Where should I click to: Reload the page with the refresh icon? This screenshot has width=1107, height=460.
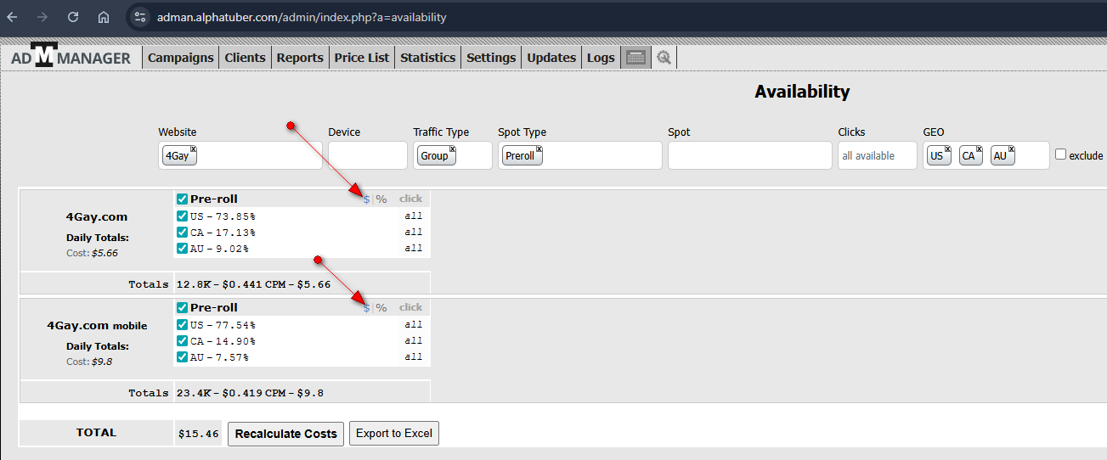click(x=73, y=17)
